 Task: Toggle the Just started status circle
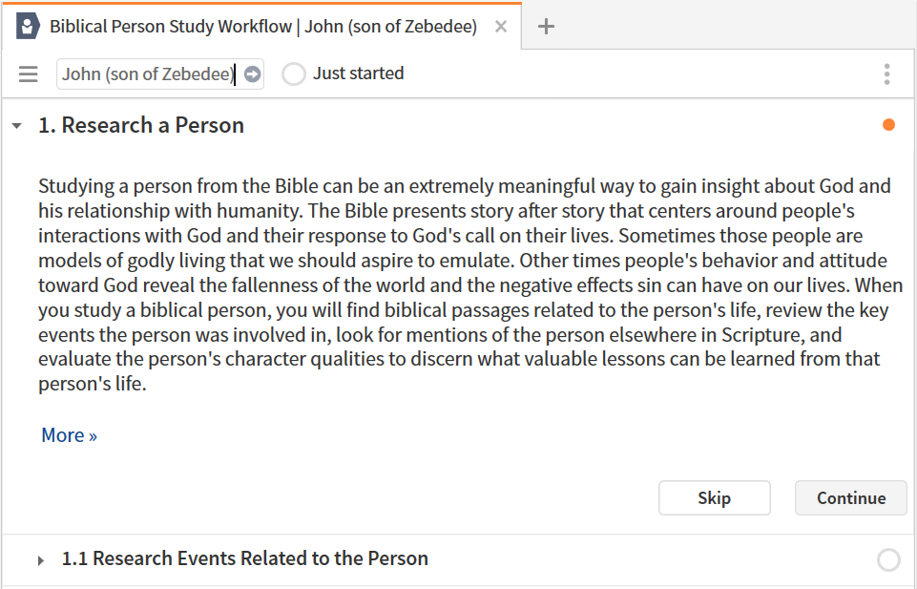[294, 74]
